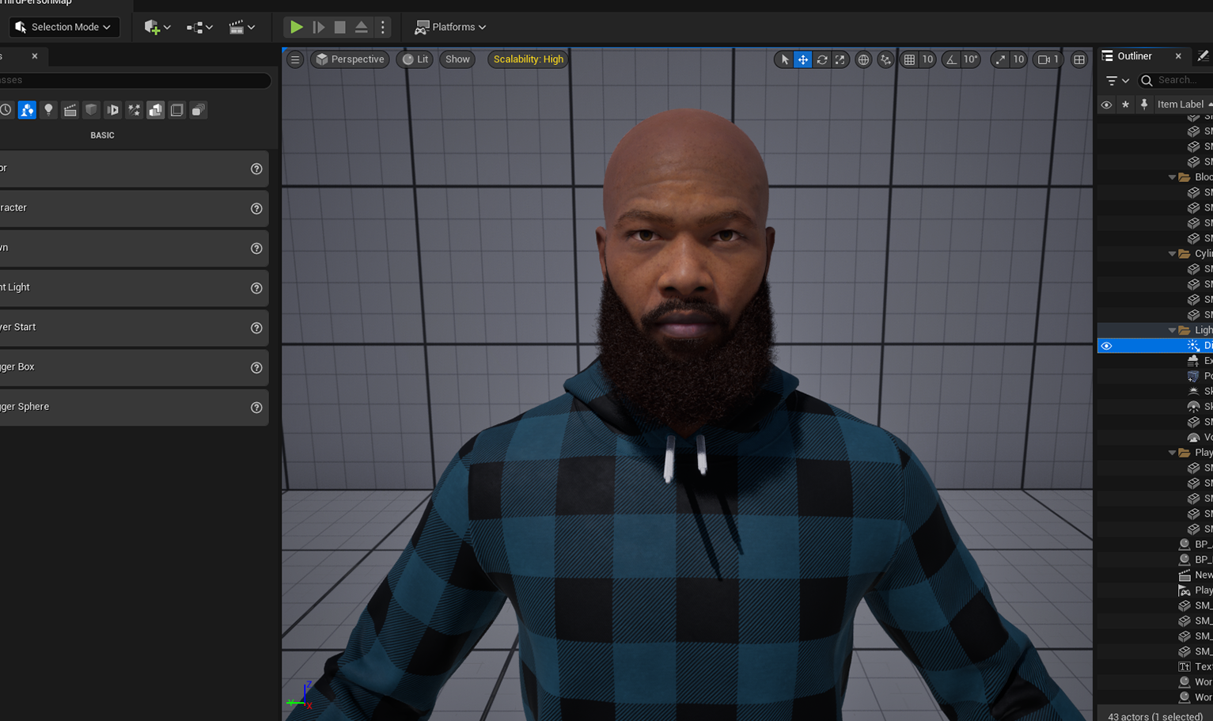Show Recently Placed clock category
Viewport: 1213px width, 721px height.
(6, 110)
